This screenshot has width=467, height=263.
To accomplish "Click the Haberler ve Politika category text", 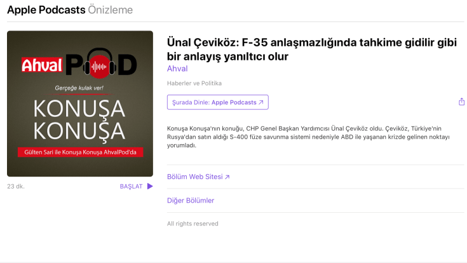I will click(x=194, y=83).
